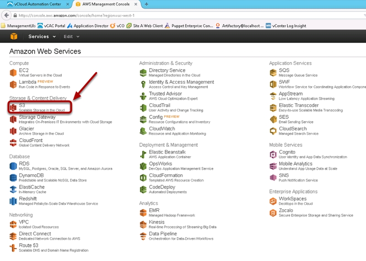Screen dimensions: 366x261
Task: Click the EC2 service icon
Action: pyautogui.click(x=13, y=73)
